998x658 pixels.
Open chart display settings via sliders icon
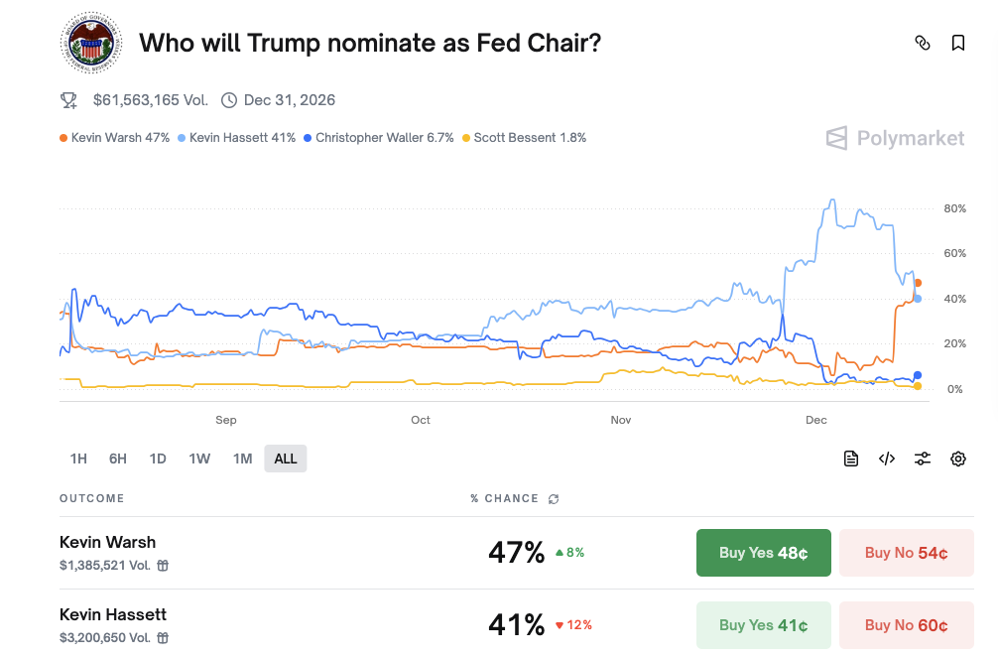(x=922, y=459)
